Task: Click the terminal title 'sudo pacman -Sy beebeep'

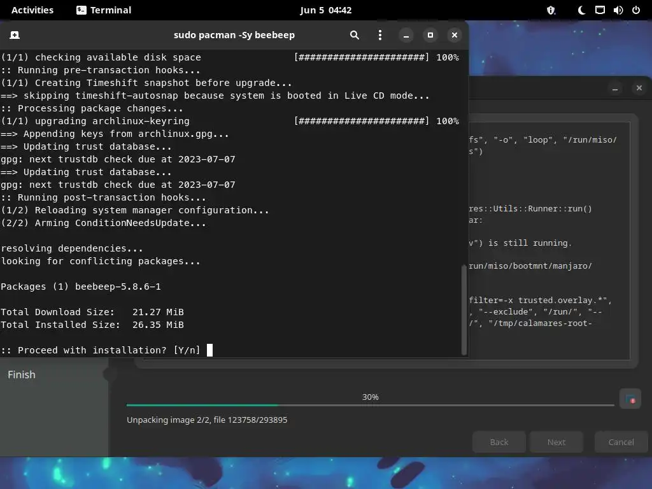Action: coord(234,36)
